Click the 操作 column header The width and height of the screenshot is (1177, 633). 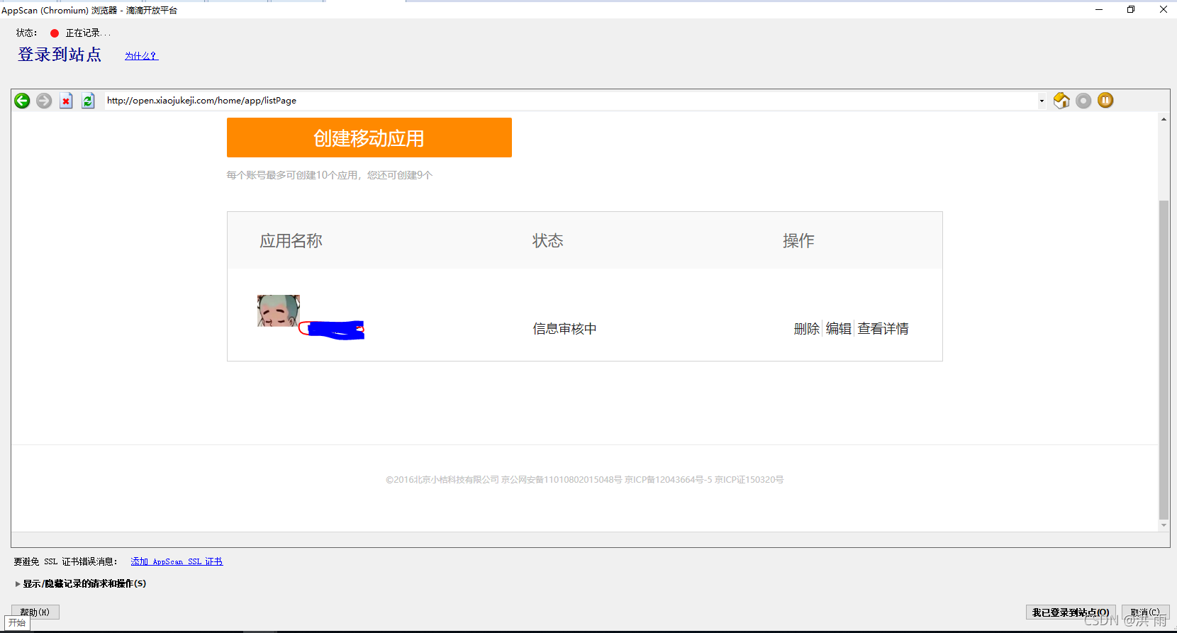tap(798, 241)
